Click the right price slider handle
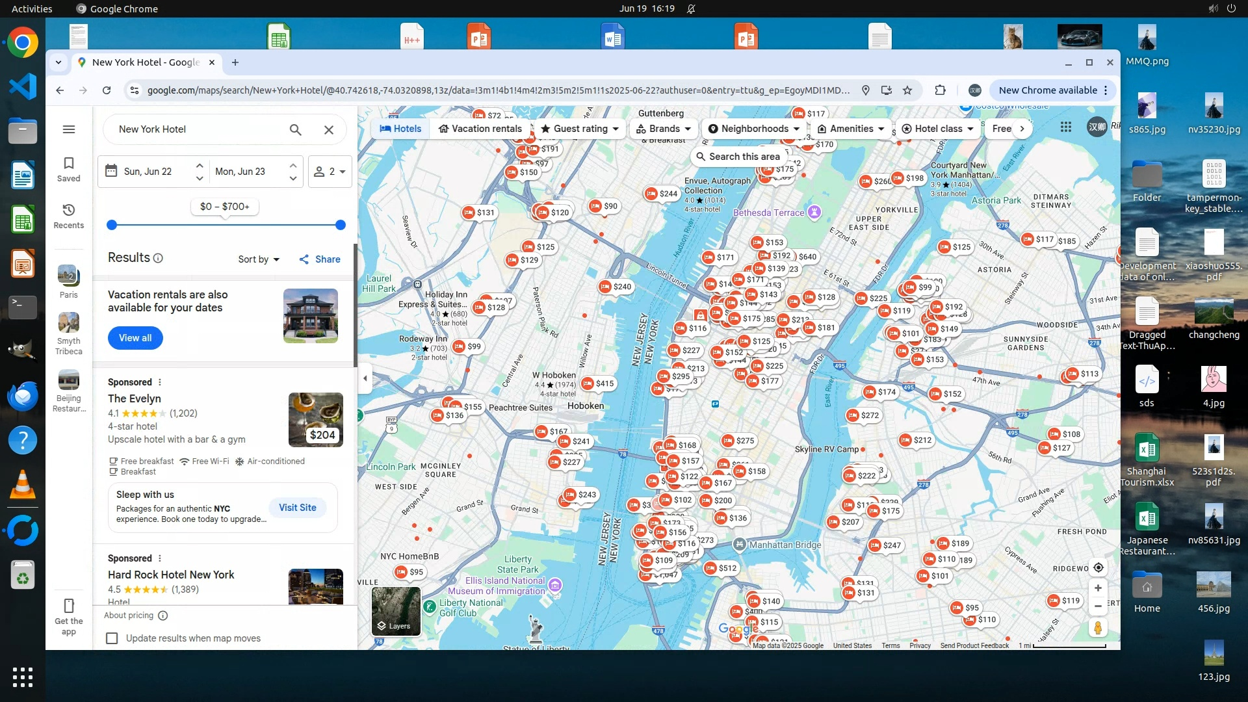 [340, 225]
